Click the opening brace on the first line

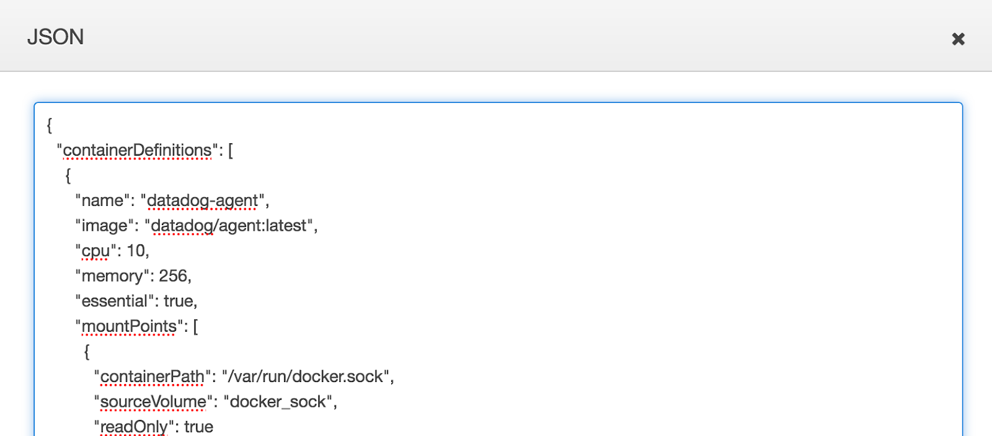[x=50, y=125]
